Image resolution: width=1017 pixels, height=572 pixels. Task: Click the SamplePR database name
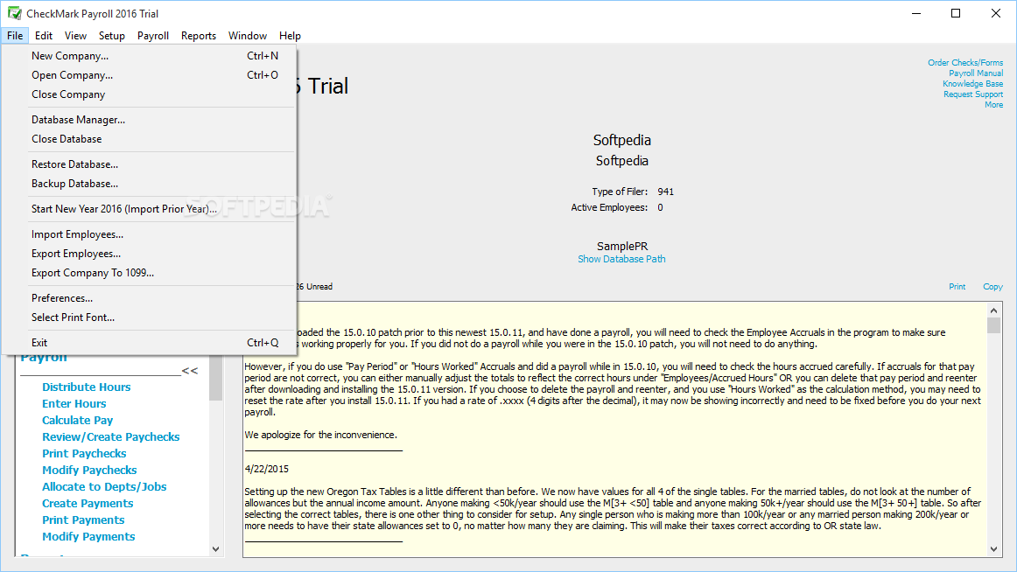(622, 246)
